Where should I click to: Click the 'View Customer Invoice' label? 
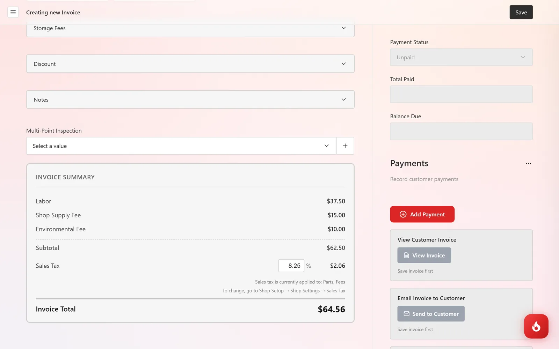[427, 240]
